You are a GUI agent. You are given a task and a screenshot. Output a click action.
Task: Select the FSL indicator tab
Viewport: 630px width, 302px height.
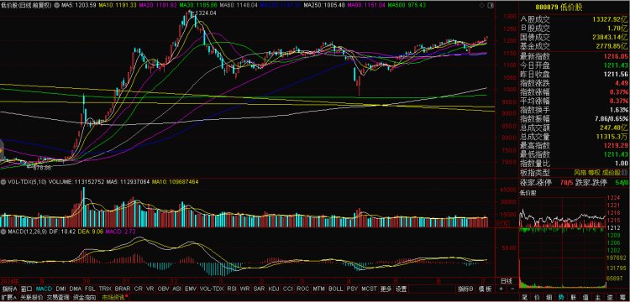(90, 289)
